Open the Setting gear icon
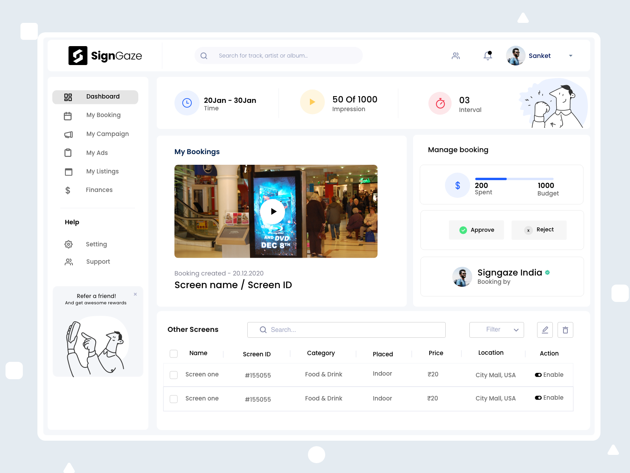 pyautogui.click(x=68, y=244)
